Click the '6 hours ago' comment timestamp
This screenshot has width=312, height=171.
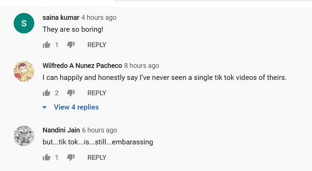point(99,130)
